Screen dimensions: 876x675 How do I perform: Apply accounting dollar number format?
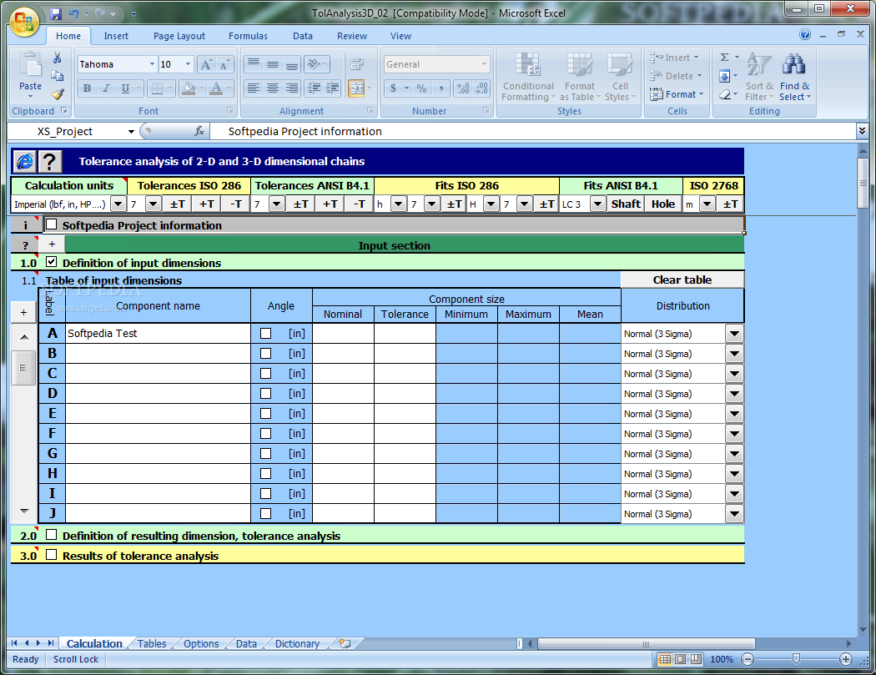click(x=393, y=88)
